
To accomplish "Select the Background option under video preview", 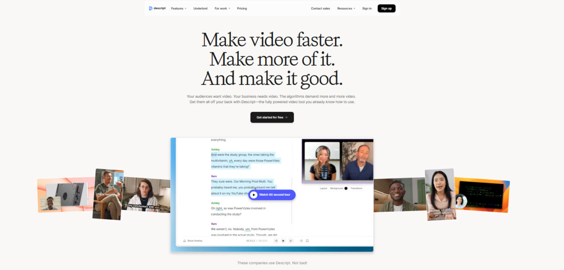I will coord(337,188).
